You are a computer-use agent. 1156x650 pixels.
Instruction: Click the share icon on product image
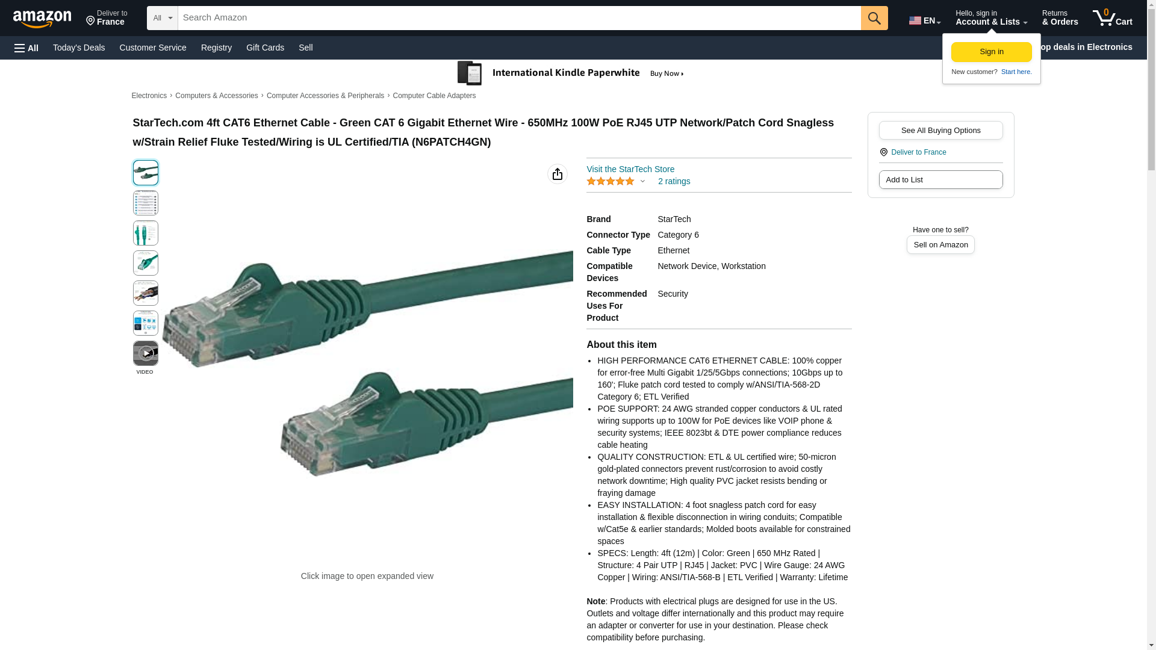558,174
